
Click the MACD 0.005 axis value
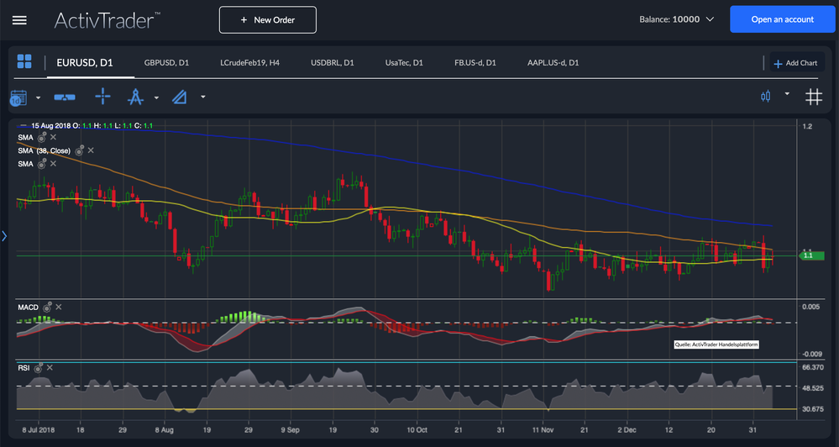810,307
